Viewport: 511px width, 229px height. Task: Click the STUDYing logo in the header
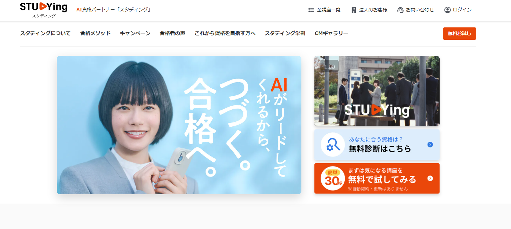(44, 9)
